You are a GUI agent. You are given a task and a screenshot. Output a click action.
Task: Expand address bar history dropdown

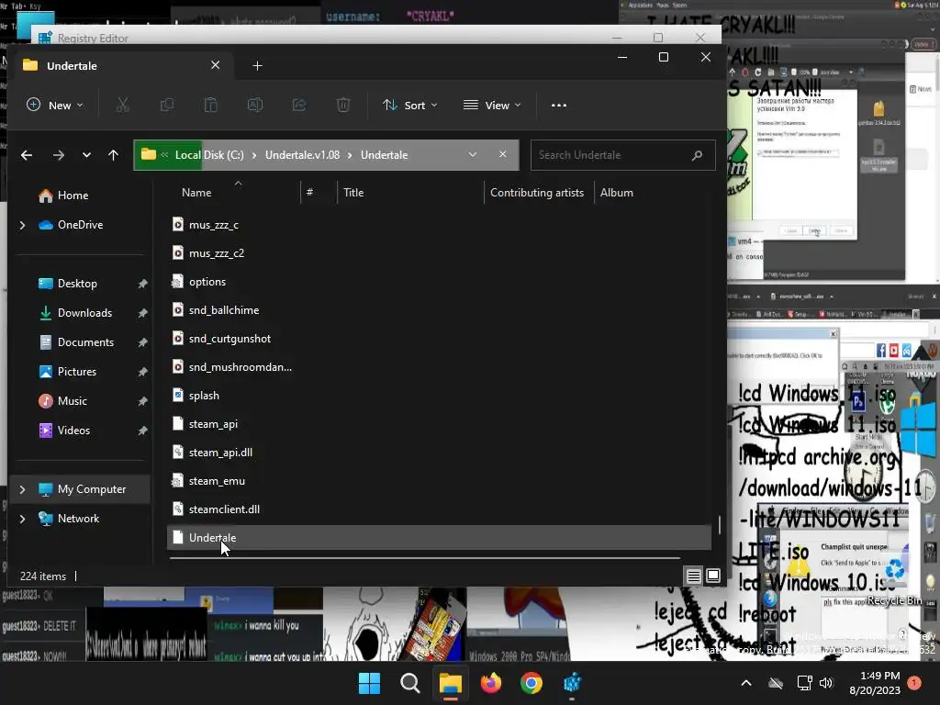pyautogui.click(x=473, y=154)
